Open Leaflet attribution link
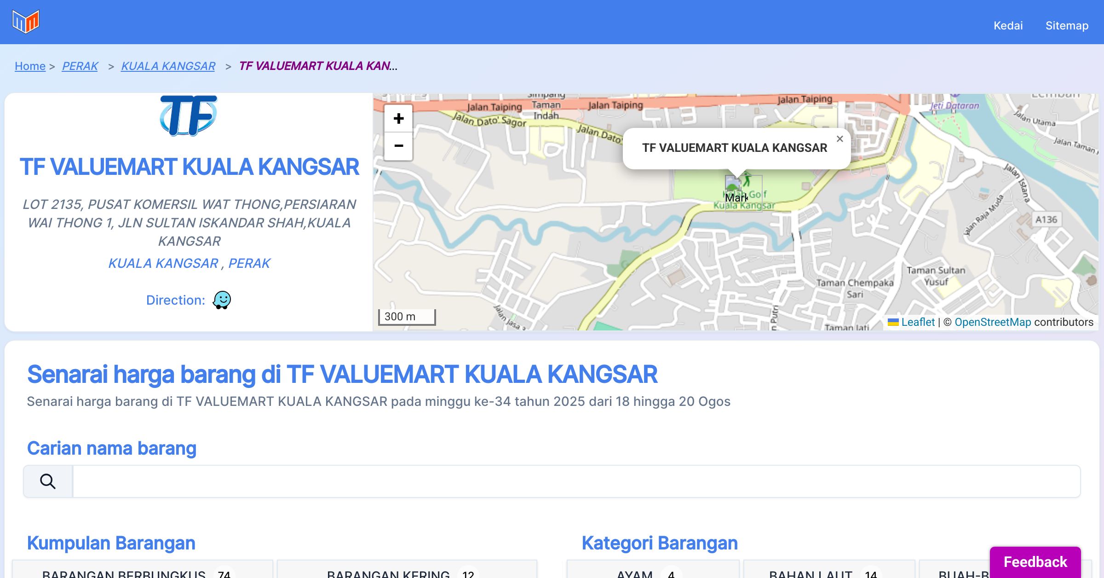This screenshot has height=578, width=1104. 917,322
